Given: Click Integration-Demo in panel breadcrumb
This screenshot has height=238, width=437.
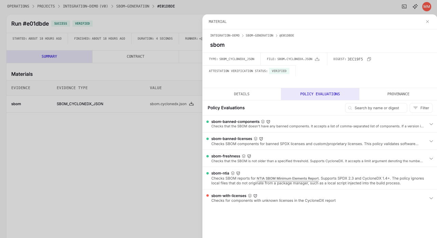Looking at the screenshot, I should pyautogui.click(x=225, y=36).
